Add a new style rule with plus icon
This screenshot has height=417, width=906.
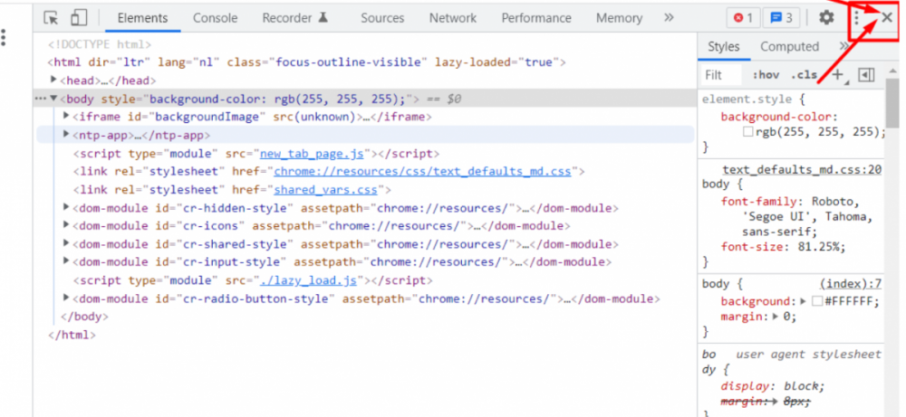[838, 75]
